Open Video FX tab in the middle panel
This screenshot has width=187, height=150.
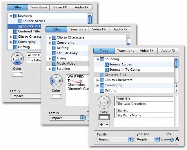pos(99,29)
